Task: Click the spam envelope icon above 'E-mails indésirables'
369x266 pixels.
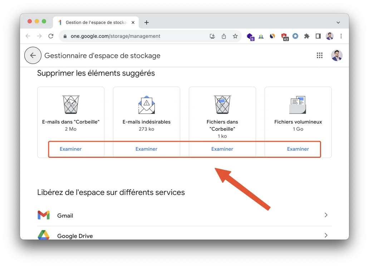Action: point(146,104)
